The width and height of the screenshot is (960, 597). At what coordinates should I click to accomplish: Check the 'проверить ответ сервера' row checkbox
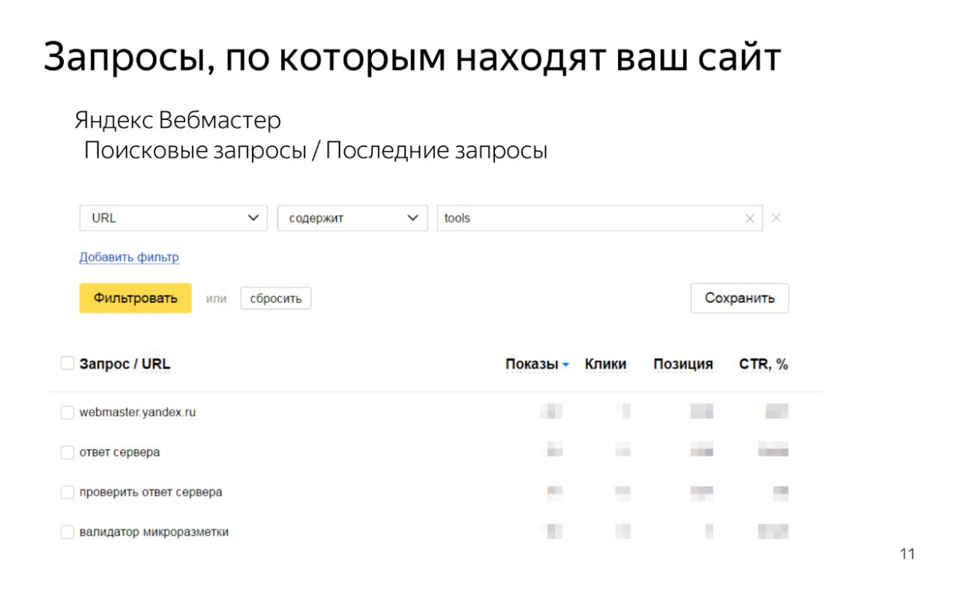(x=67, y=492)
